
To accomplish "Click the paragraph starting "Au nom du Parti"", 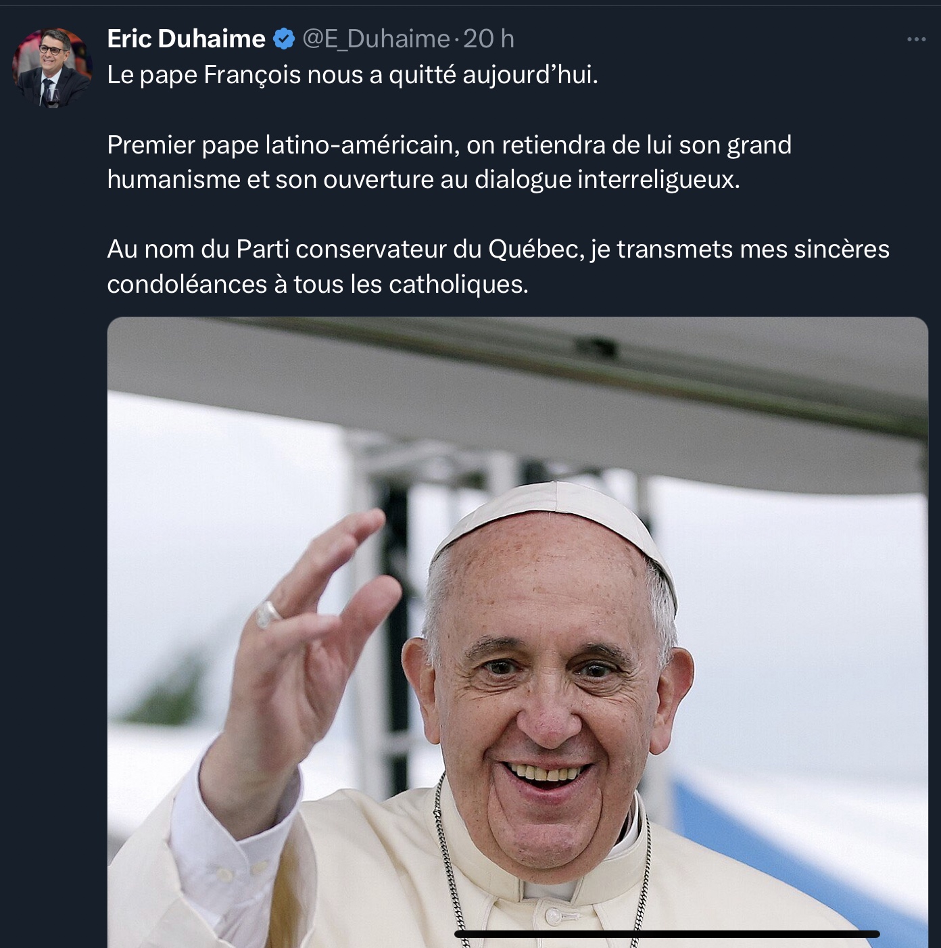I will (x=498, y=266).
